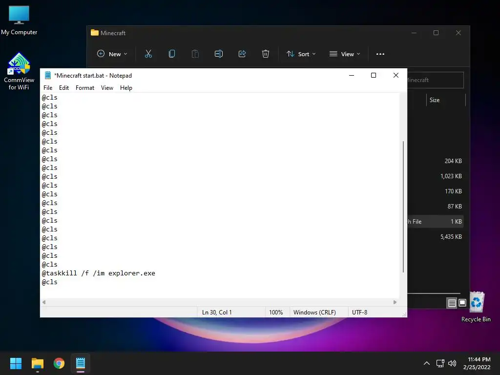Click the taskkill explorer.exe line in Notepad
500x375 pixels.
[99, 273]
